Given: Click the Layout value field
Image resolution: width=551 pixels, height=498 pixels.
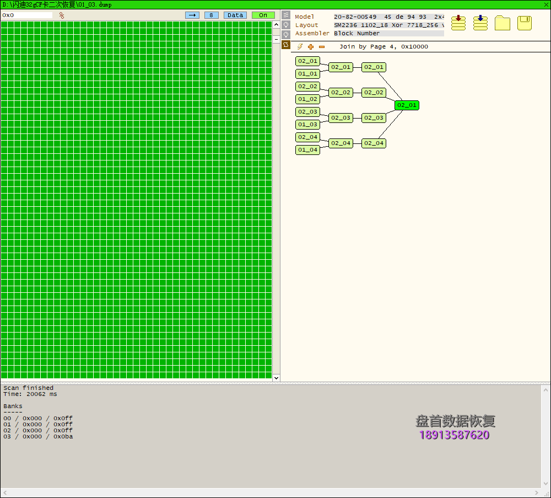Looking at the screenshot, I should [x=388, y=25].
